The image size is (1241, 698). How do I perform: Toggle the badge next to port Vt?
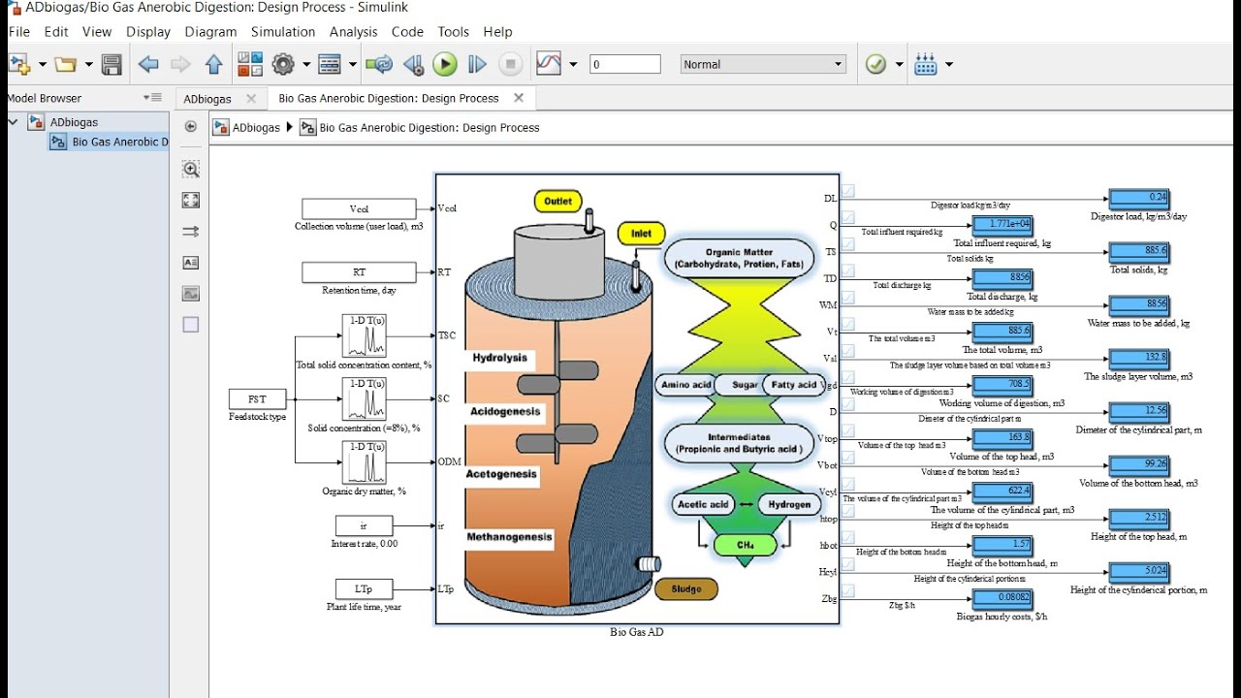pos(848,325)
